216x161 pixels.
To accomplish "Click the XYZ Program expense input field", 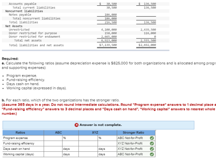I will (x=88, y=138).
